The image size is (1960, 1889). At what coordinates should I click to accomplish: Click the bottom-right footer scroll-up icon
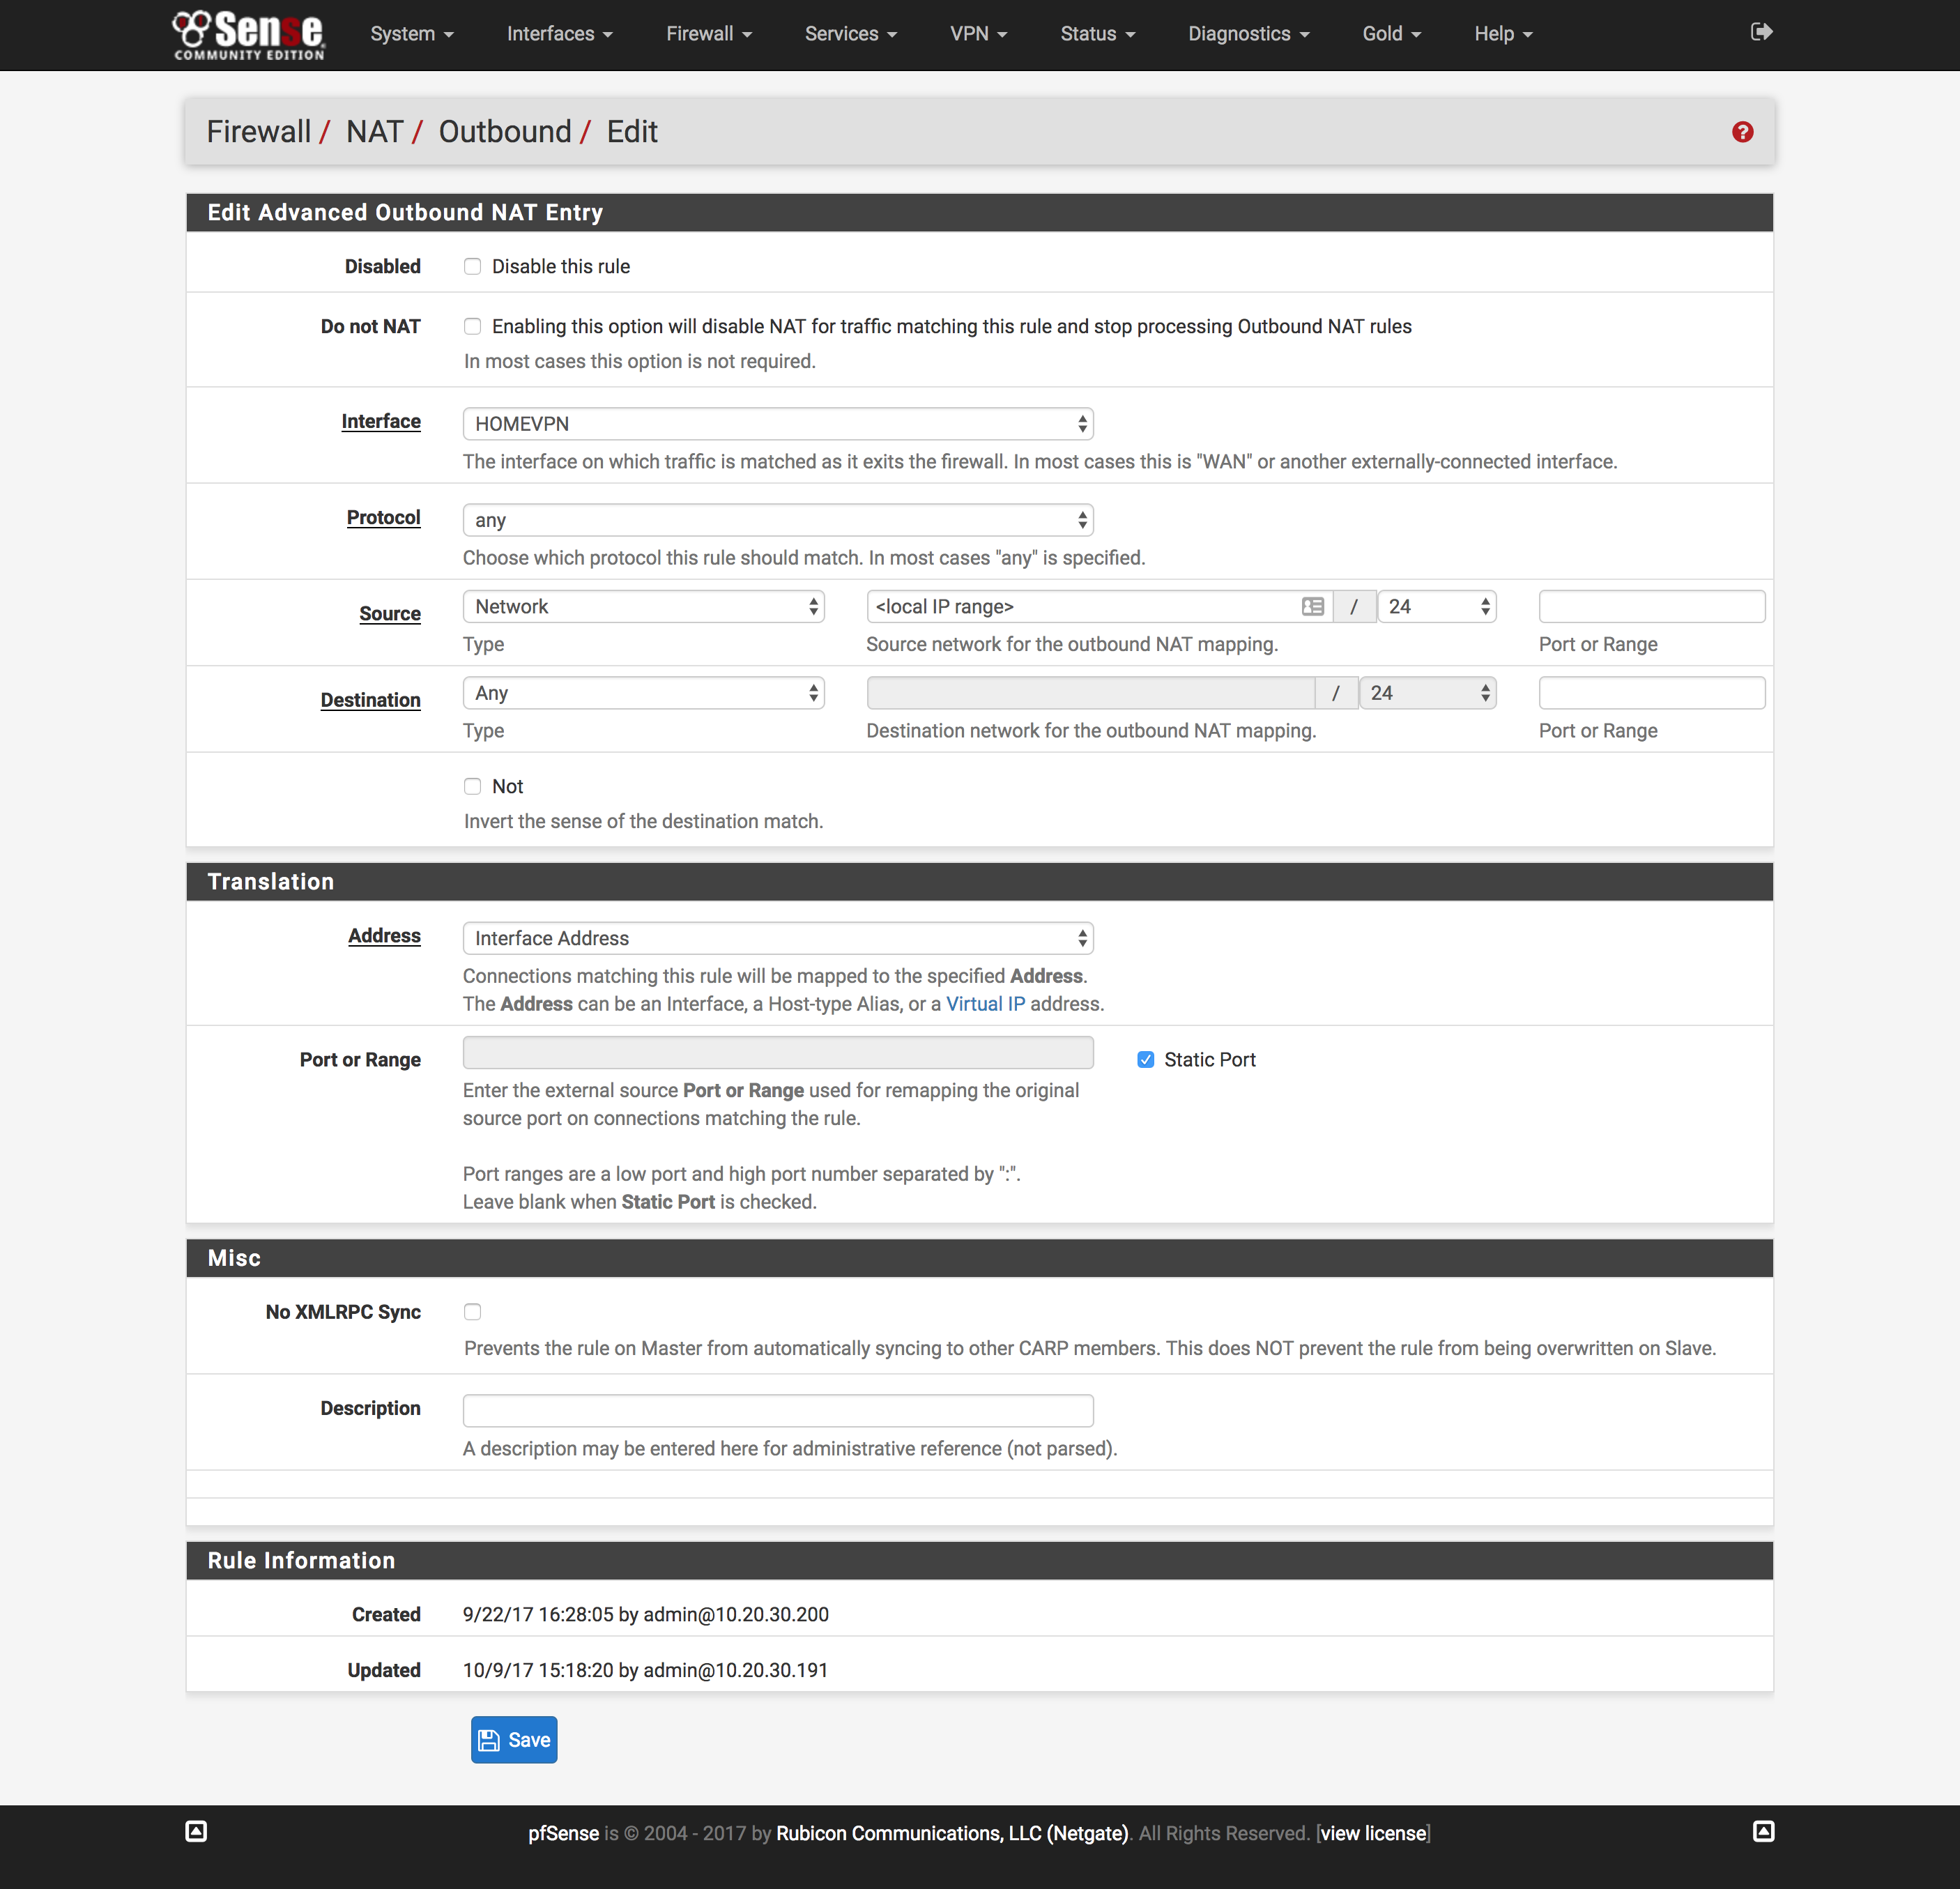[1763, 1831]
